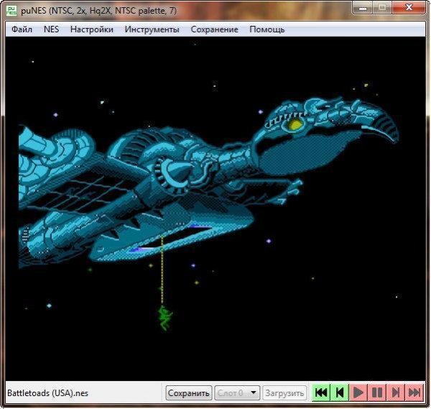
Task: Expand the Слот 0 save slot dropdown
Action: (254, 393)
